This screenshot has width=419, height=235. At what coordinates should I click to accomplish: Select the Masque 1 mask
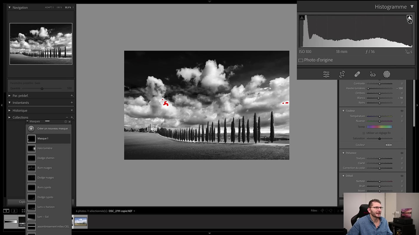(49, 138)
